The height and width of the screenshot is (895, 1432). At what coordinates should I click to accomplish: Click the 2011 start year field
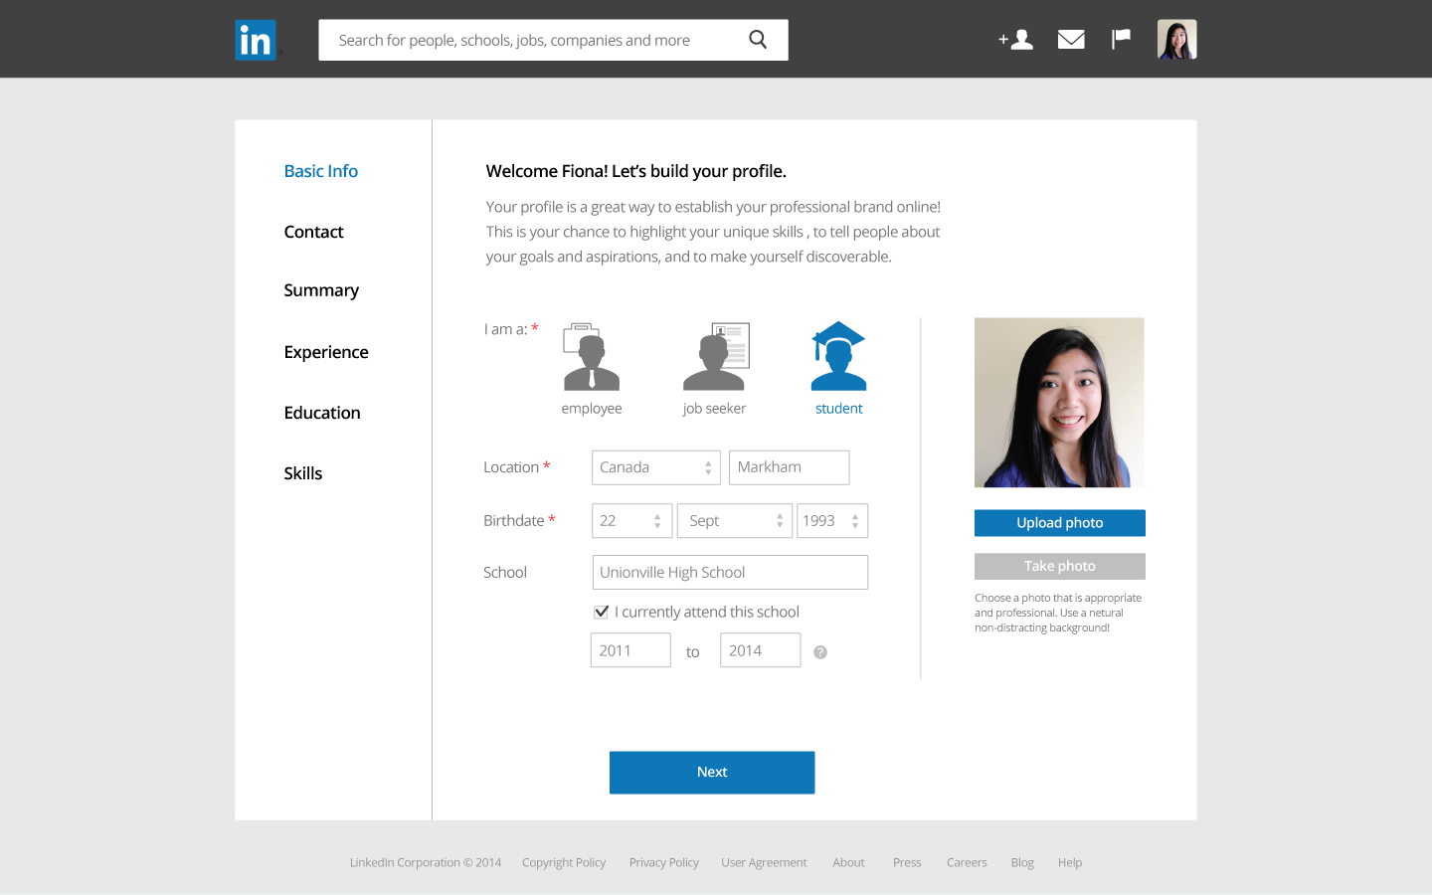[630, 650]
